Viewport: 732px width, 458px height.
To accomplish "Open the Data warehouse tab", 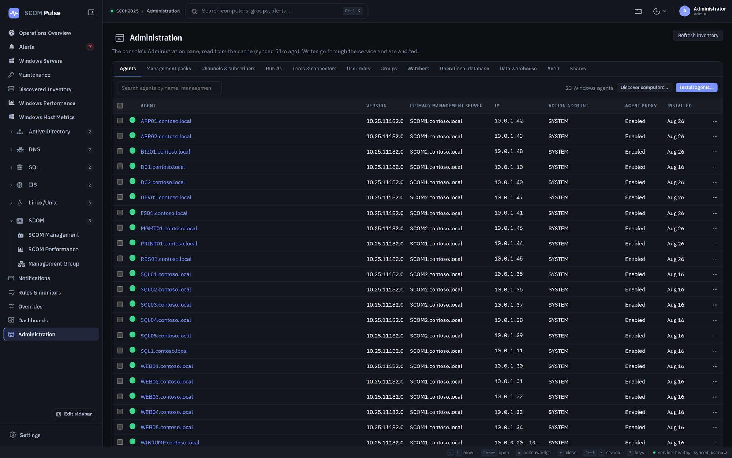I will (518, 69).
